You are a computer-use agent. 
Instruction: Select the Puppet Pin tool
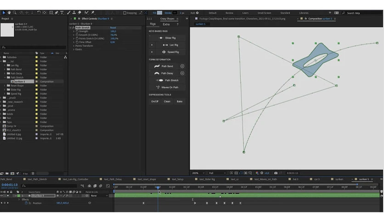93,13
